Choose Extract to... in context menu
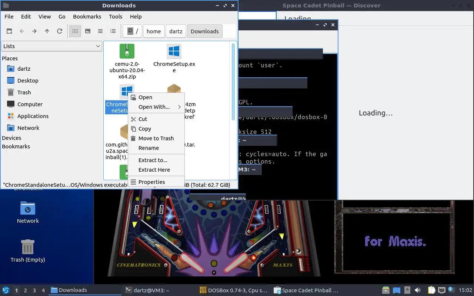 pyautogui.click(x=156, y=160)
